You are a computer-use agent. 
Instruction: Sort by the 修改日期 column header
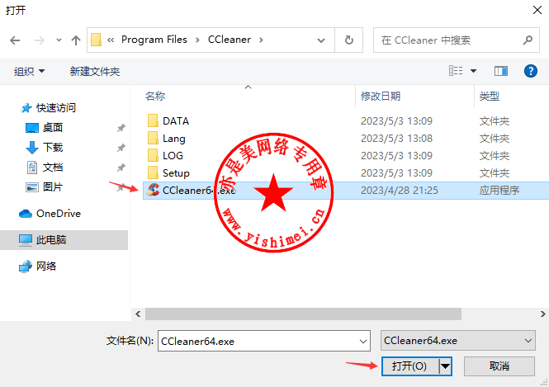tap(381, 97)
